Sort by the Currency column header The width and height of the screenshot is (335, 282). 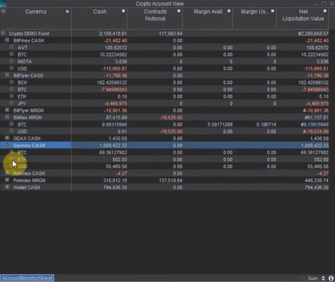36,11
